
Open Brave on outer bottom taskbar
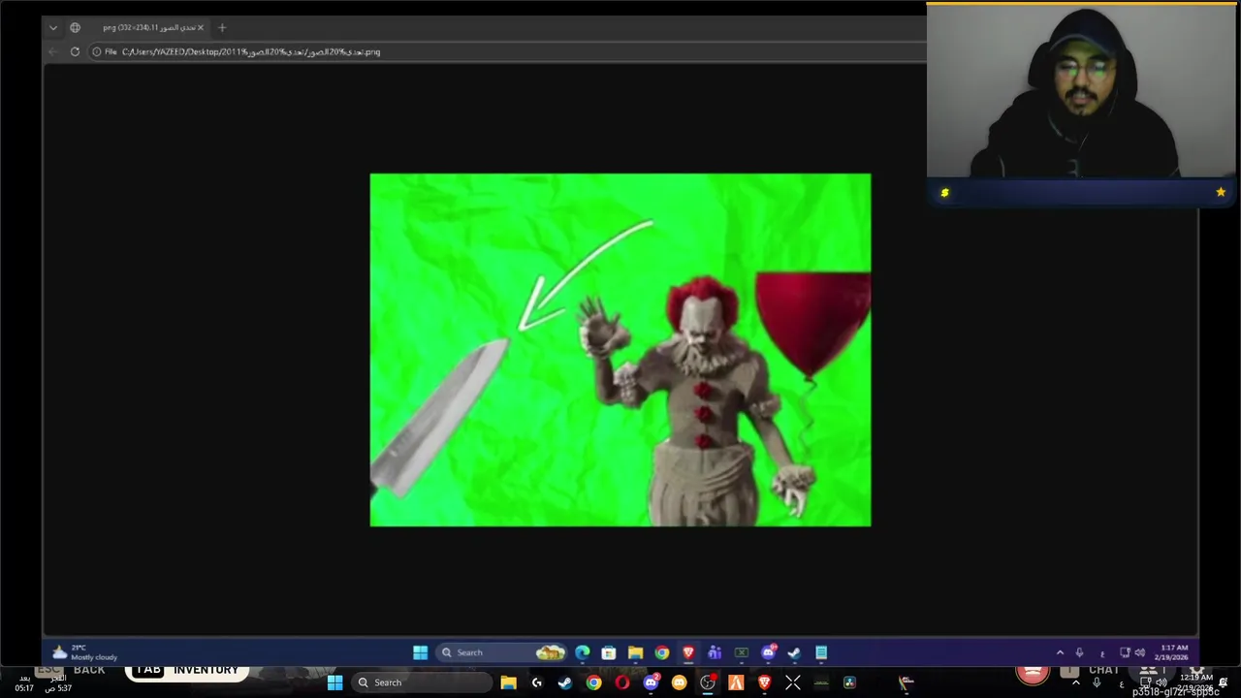pos(764,682)
